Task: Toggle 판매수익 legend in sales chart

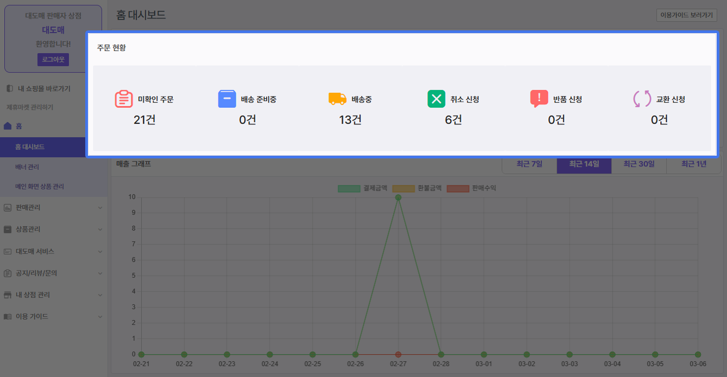Action: click(471, 188)
